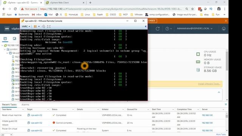Open Linux bookmark folder

point(85,14)
